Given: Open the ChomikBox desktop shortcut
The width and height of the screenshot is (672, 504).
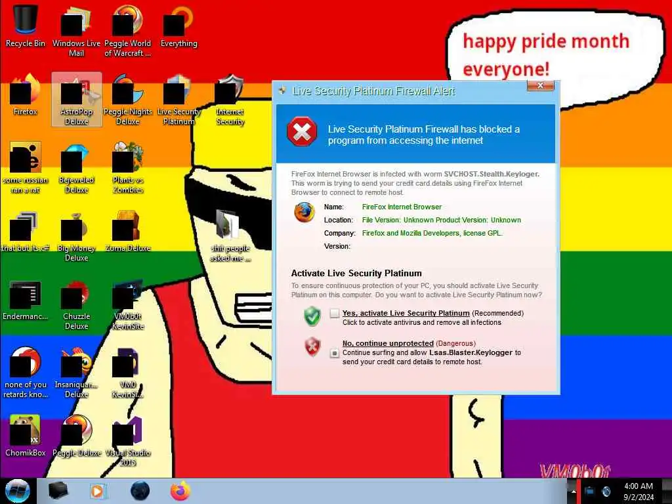Looking at the screenshot, I should (26, 436).
